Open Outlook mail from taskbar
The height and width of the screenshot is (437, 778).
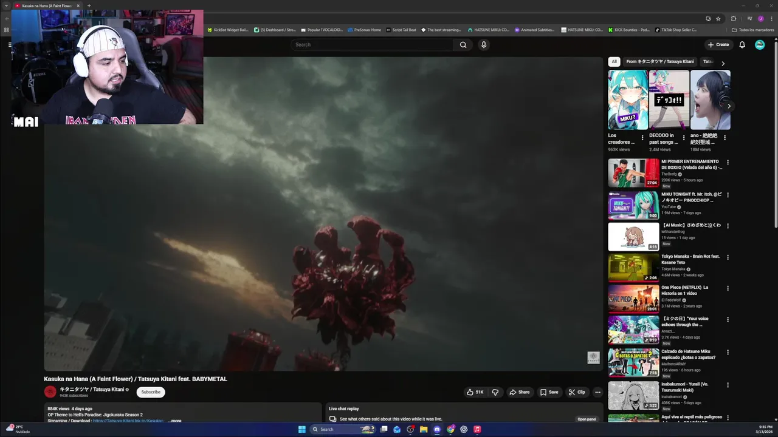pos(397,429)
